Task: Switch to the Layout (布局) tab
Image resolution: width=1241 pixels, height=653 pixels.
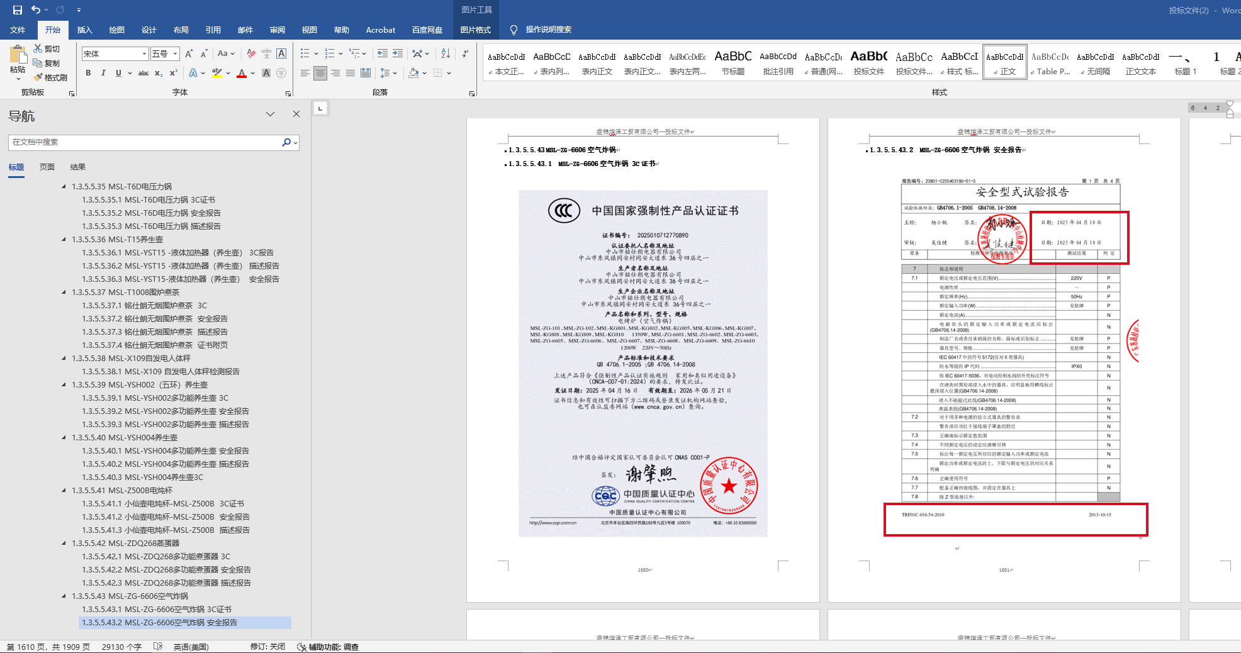Action: coord(181,30)
